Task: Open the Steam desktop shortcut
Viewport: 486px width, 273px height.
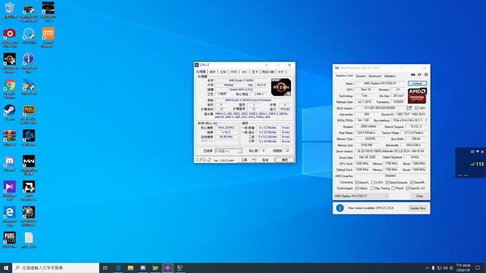Action: [x=9, y=113]
